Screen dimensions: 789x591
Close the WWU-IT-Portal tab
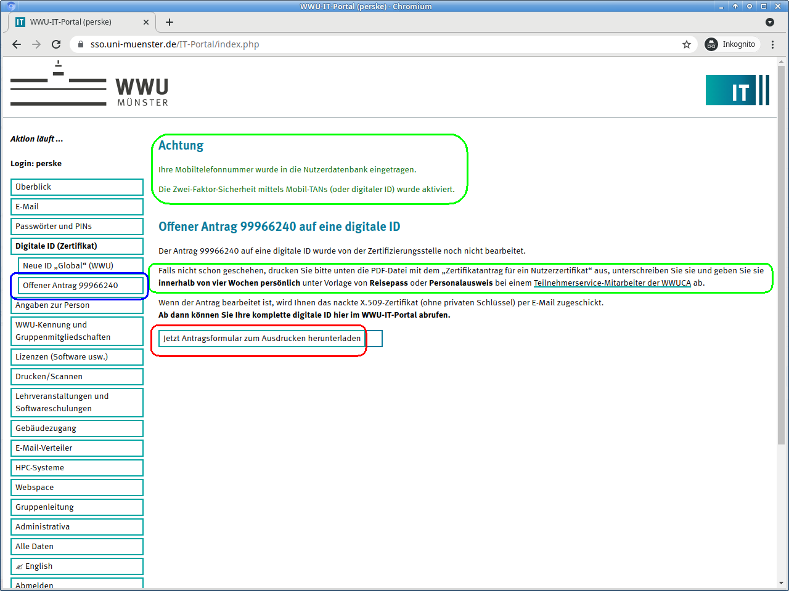pyautogui.click(x=146, y=22)
